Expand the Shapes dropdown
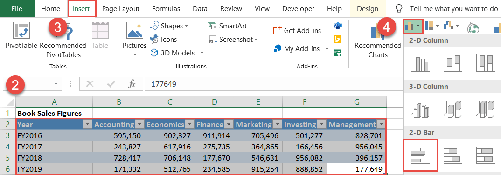Image resolution: width=501 pixels, height=175 pixels. 169,26
